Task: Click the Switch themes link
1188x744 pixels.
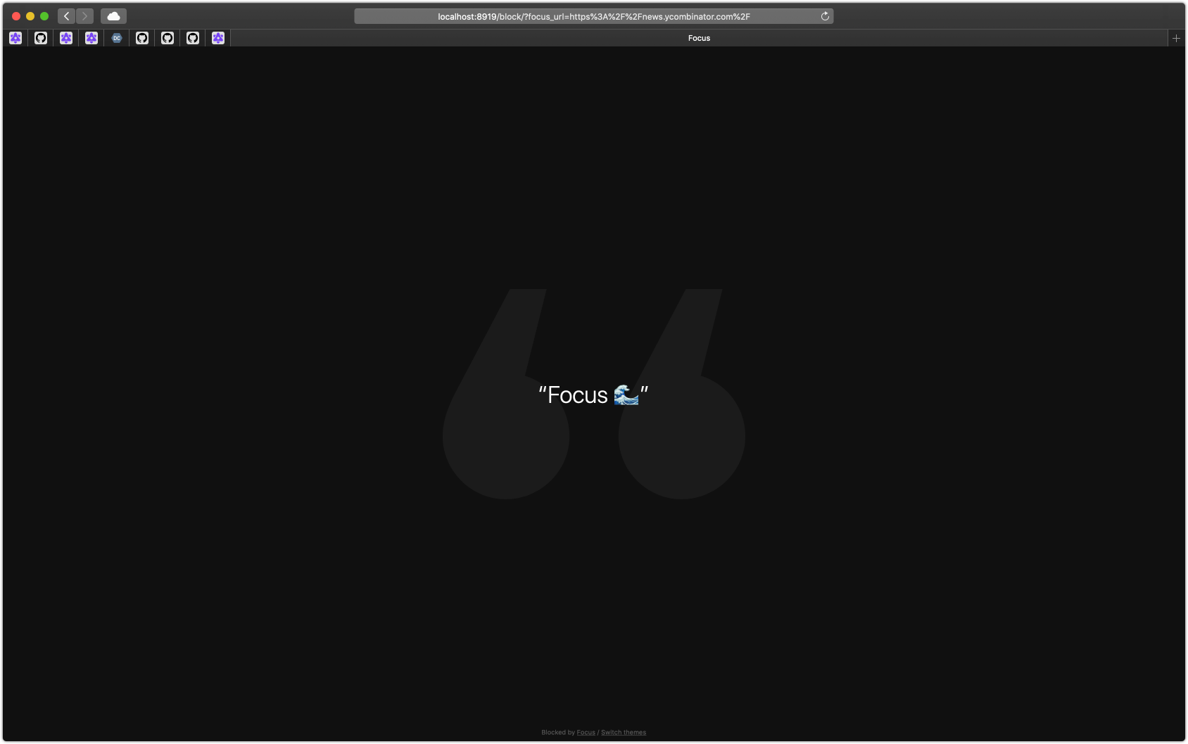Action: coord(624,733)
